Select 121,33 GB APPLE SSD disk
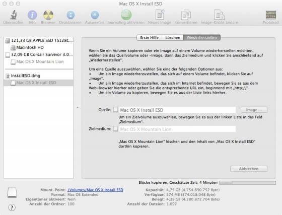Viewport: 282px width, 215px height. point(39,40)
